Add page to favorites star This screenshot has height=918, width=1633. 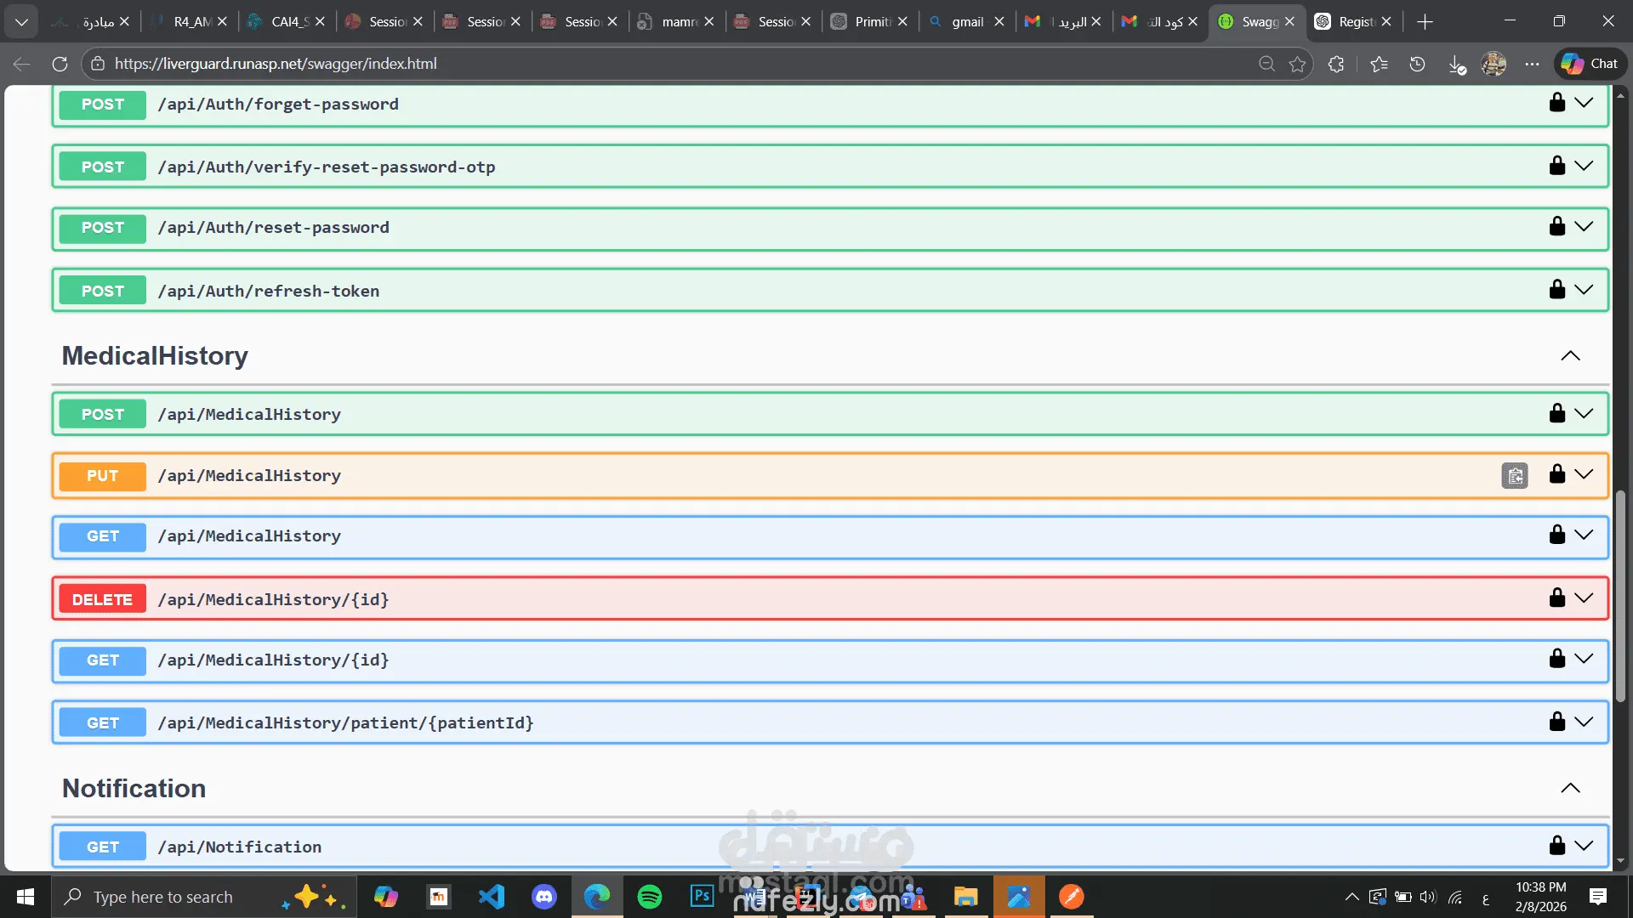point(1297,64)
